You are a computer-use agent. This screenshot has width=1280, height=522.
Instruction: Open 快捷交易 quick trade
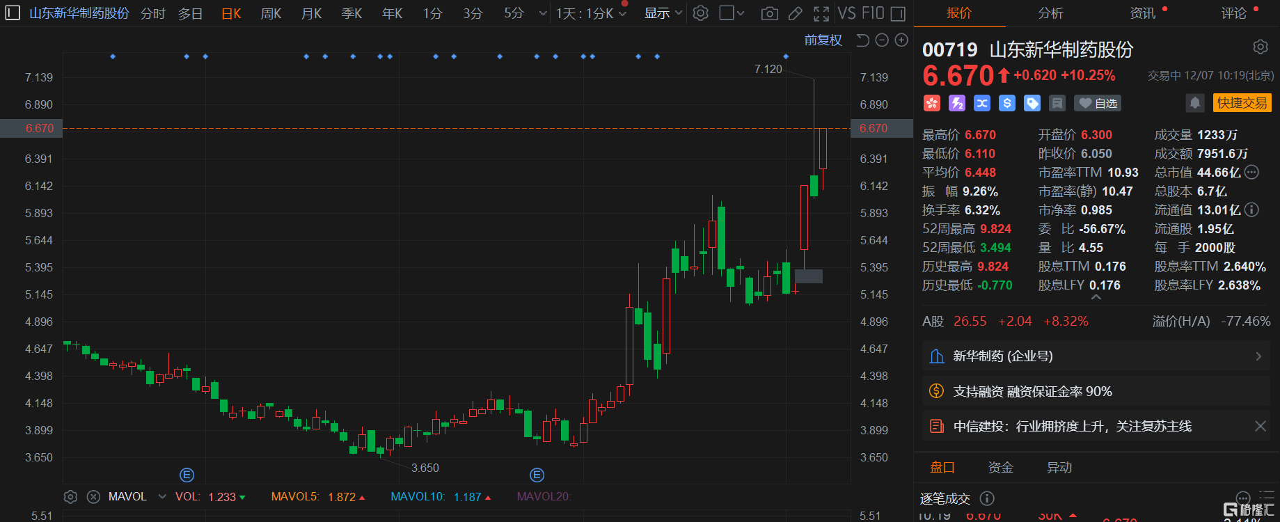1242,103
